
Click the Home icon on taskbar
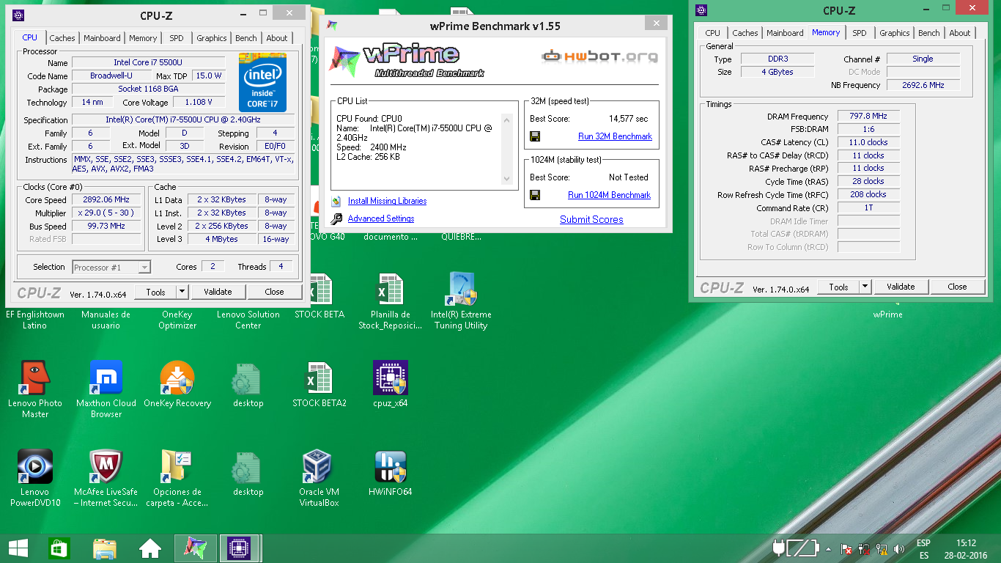[x=150, y=548]
